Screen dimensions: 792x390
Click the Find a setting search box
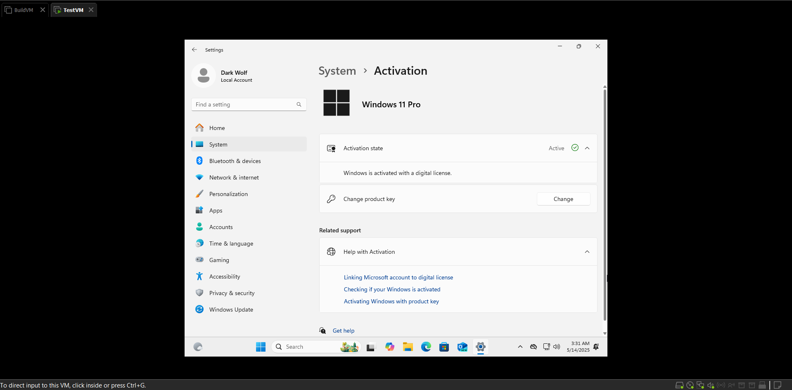click(x=249, y=104)
